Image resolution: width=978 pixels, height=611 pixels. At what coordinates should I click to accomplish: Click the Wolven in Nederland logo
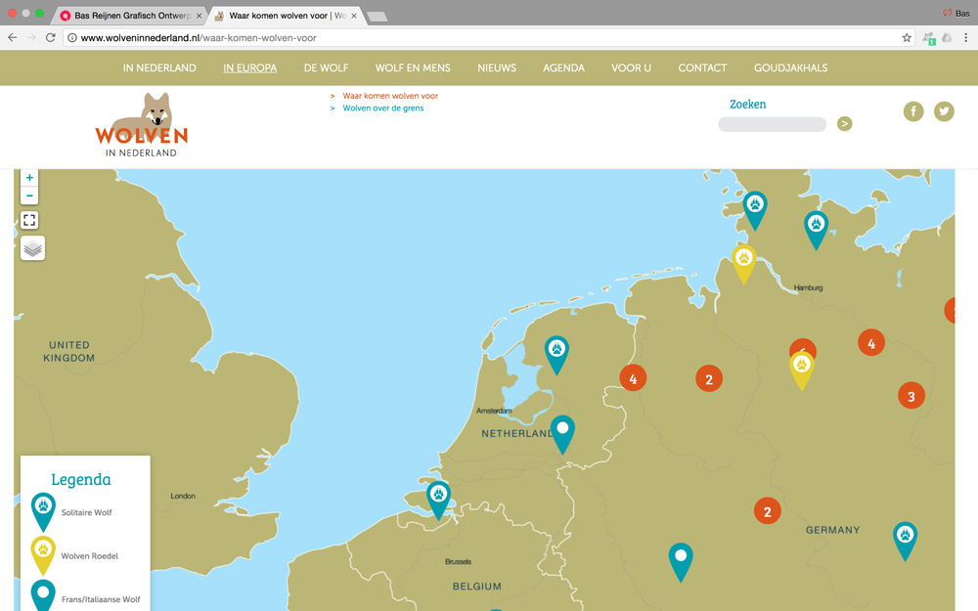coord(142,124)
